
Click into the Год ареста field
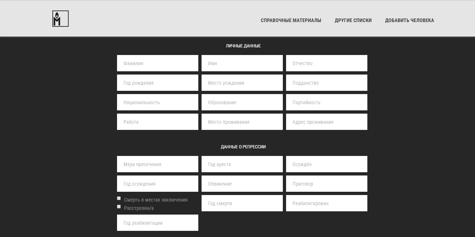[x=242, y=164]
